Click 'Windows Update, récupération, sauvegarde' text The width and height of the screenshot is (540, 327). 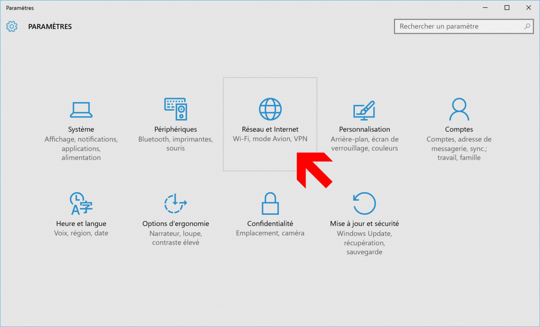(364, 243)
